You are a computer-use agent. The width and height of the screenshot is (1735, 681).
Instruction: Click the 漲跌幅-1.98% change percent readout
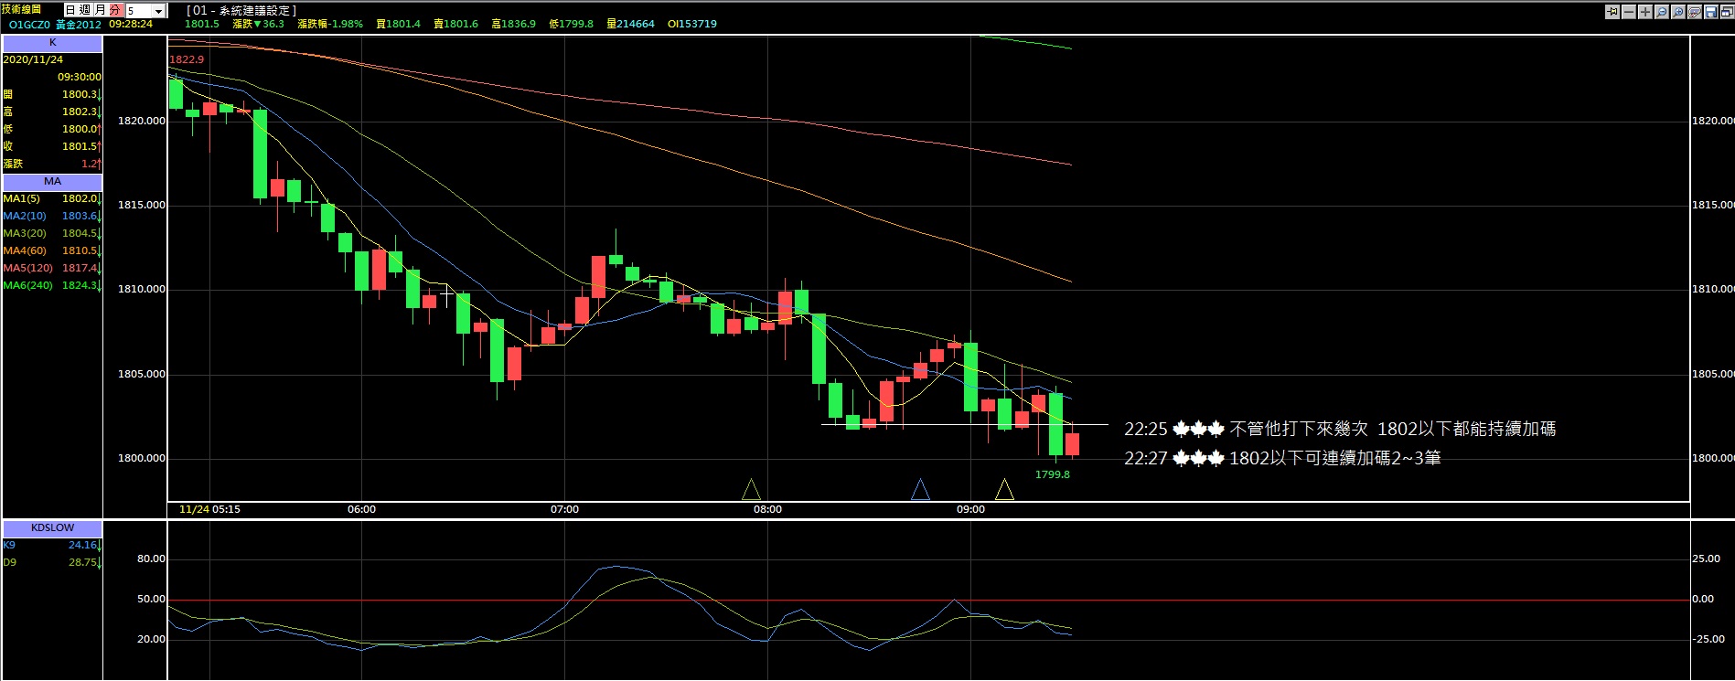[330, 24]
